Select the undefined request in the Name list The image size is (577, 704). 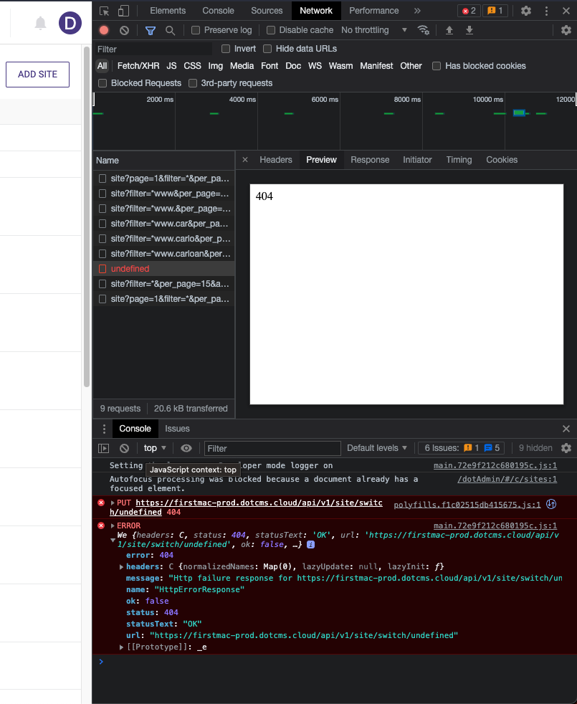click(x=130, y=268)
